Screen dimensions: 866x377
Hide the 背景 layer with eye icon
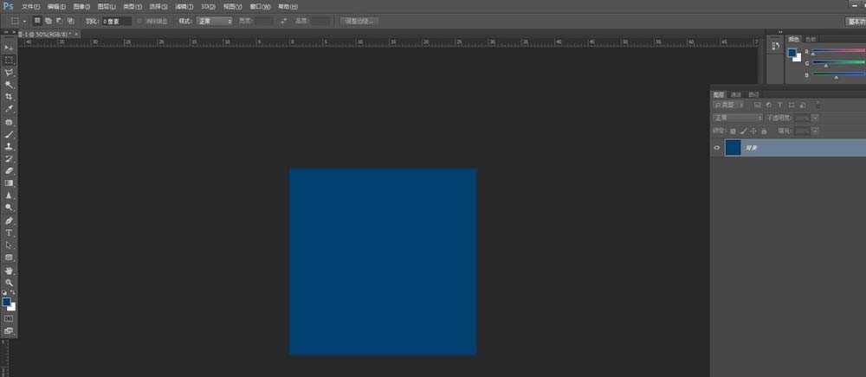tap(716, 149)
